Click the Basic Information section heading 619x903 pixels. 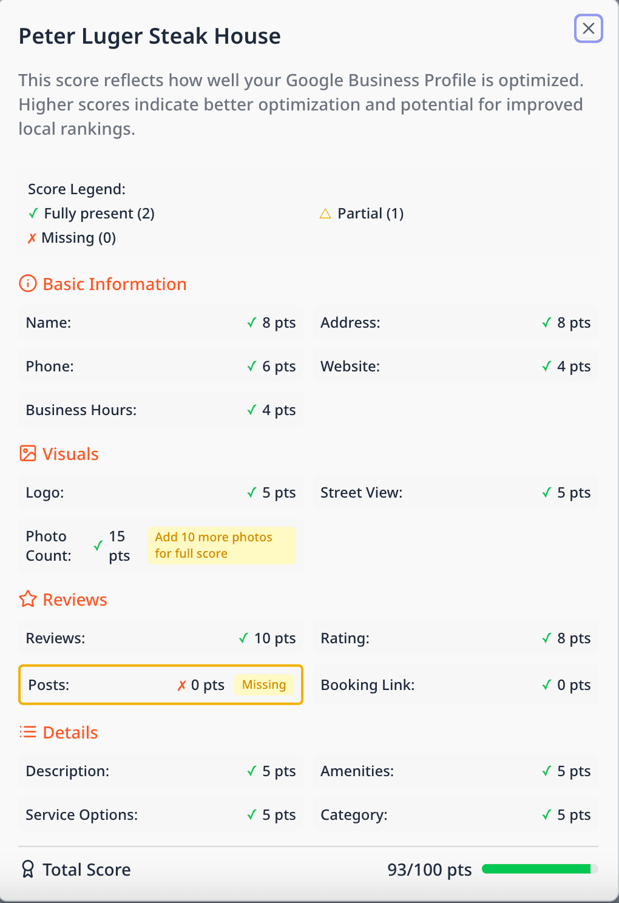115,284
